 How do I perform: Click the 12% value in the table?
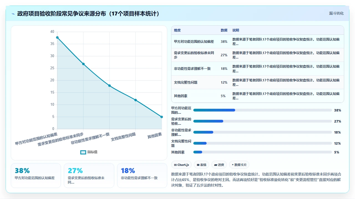224,83
